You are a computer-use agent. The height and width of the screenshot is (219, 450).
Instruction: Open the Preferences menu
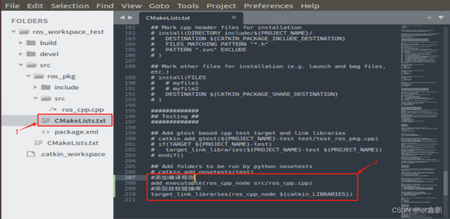pos(269,6)
